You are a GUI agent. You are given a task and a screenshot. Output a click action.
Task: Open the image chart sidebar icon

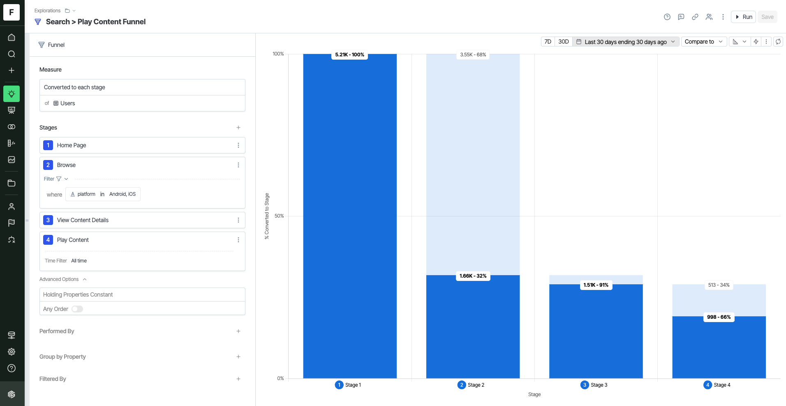12,160
